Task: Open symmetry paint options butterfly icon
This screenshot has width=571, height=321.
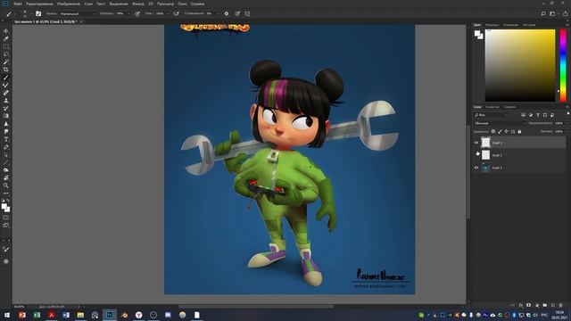Action: 247,13
